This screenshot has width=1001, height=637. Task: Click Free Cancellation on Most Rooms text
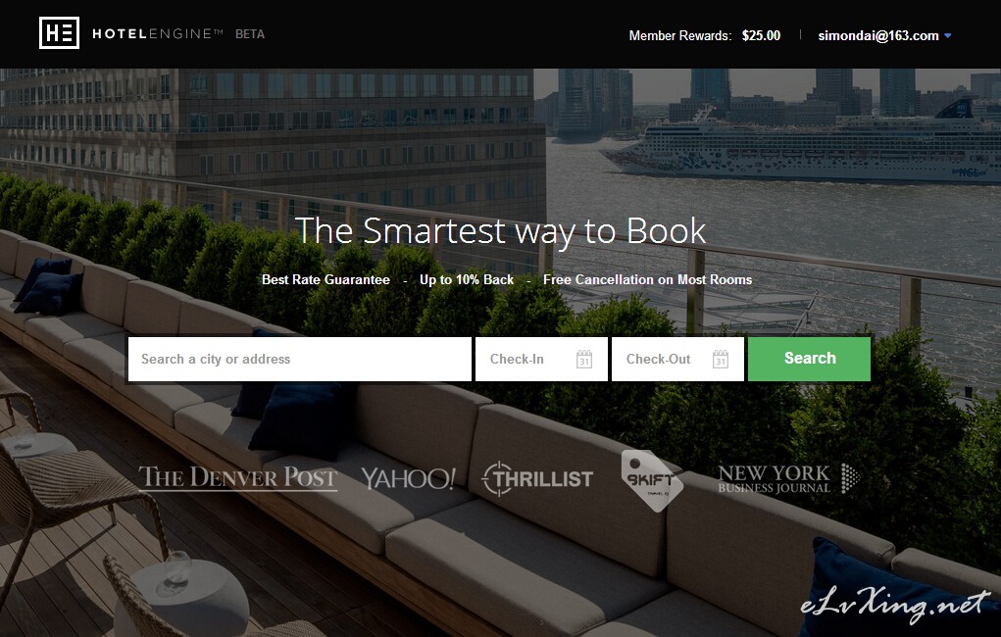[x=647, y=279]
